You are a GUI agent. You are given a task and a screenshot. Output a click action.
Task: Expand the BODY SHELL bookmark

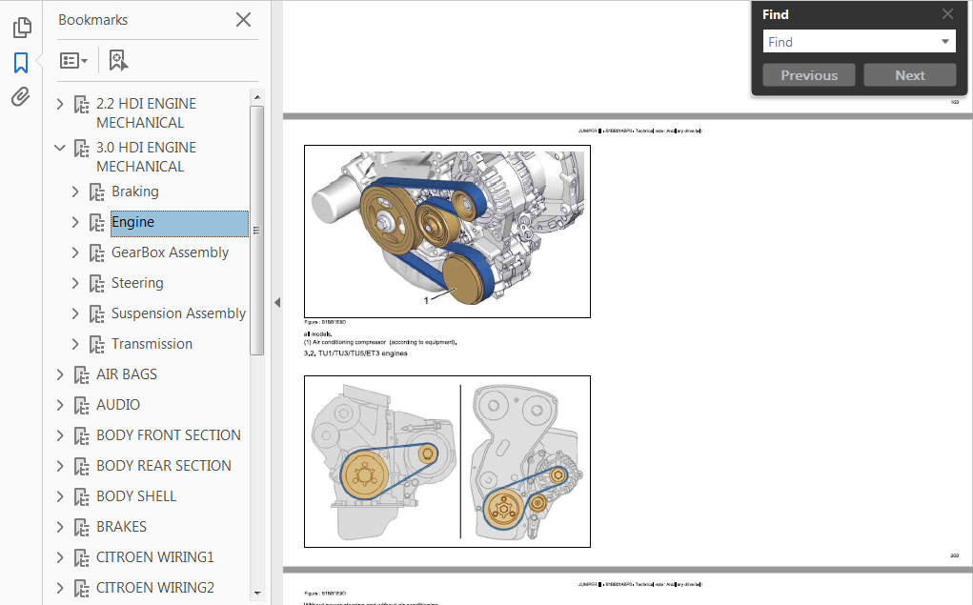click(x=60, y=496)
